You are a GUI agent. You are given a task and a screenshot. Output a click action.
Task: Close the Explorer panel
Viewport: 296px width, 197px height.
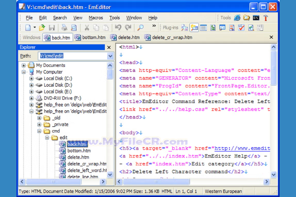point(109,47)
